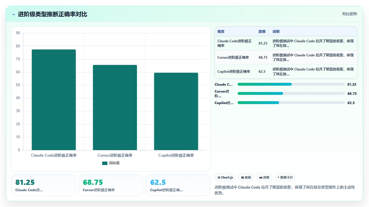This screenshot has width=369, height=207.
Task: Click the Copilot progress bar
Action: coord(291,103)
